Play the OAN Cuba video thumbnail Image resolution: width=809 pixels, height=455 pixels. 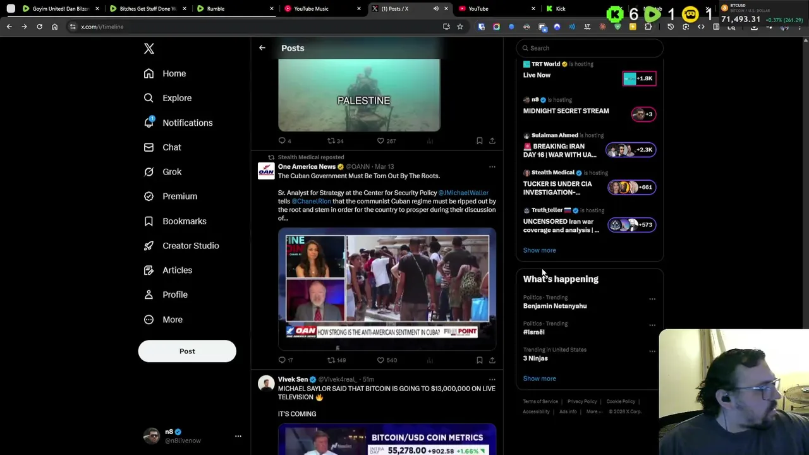(387, 289)
